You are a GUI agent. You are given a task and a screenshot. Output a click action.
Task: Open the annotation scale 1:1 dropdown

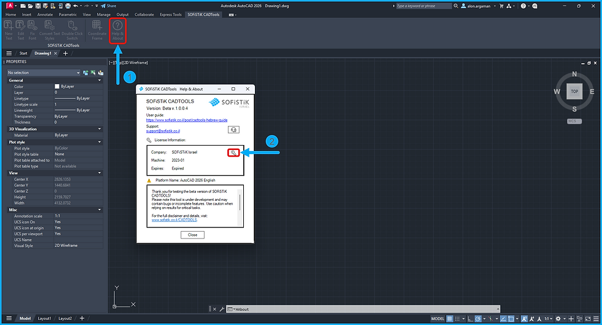(548, 319)
